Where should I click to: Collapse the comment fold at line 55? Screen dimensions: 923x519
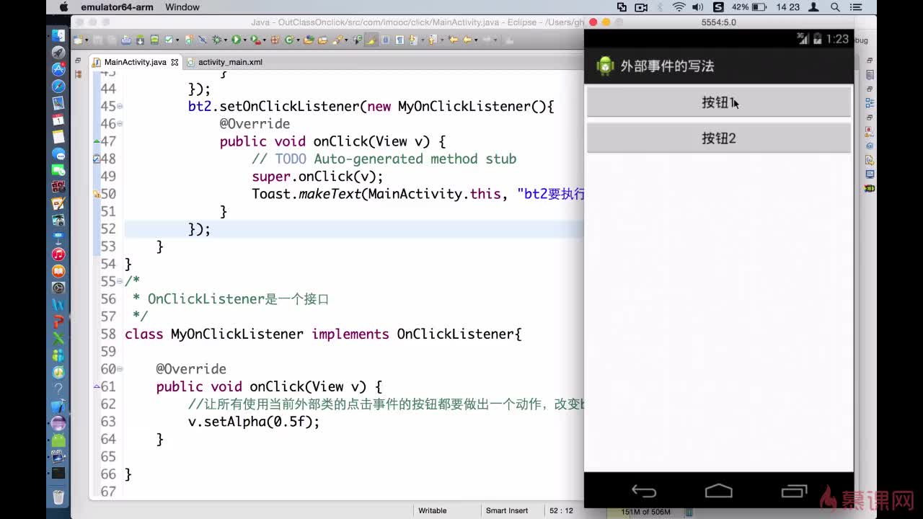tap(120, 282)
